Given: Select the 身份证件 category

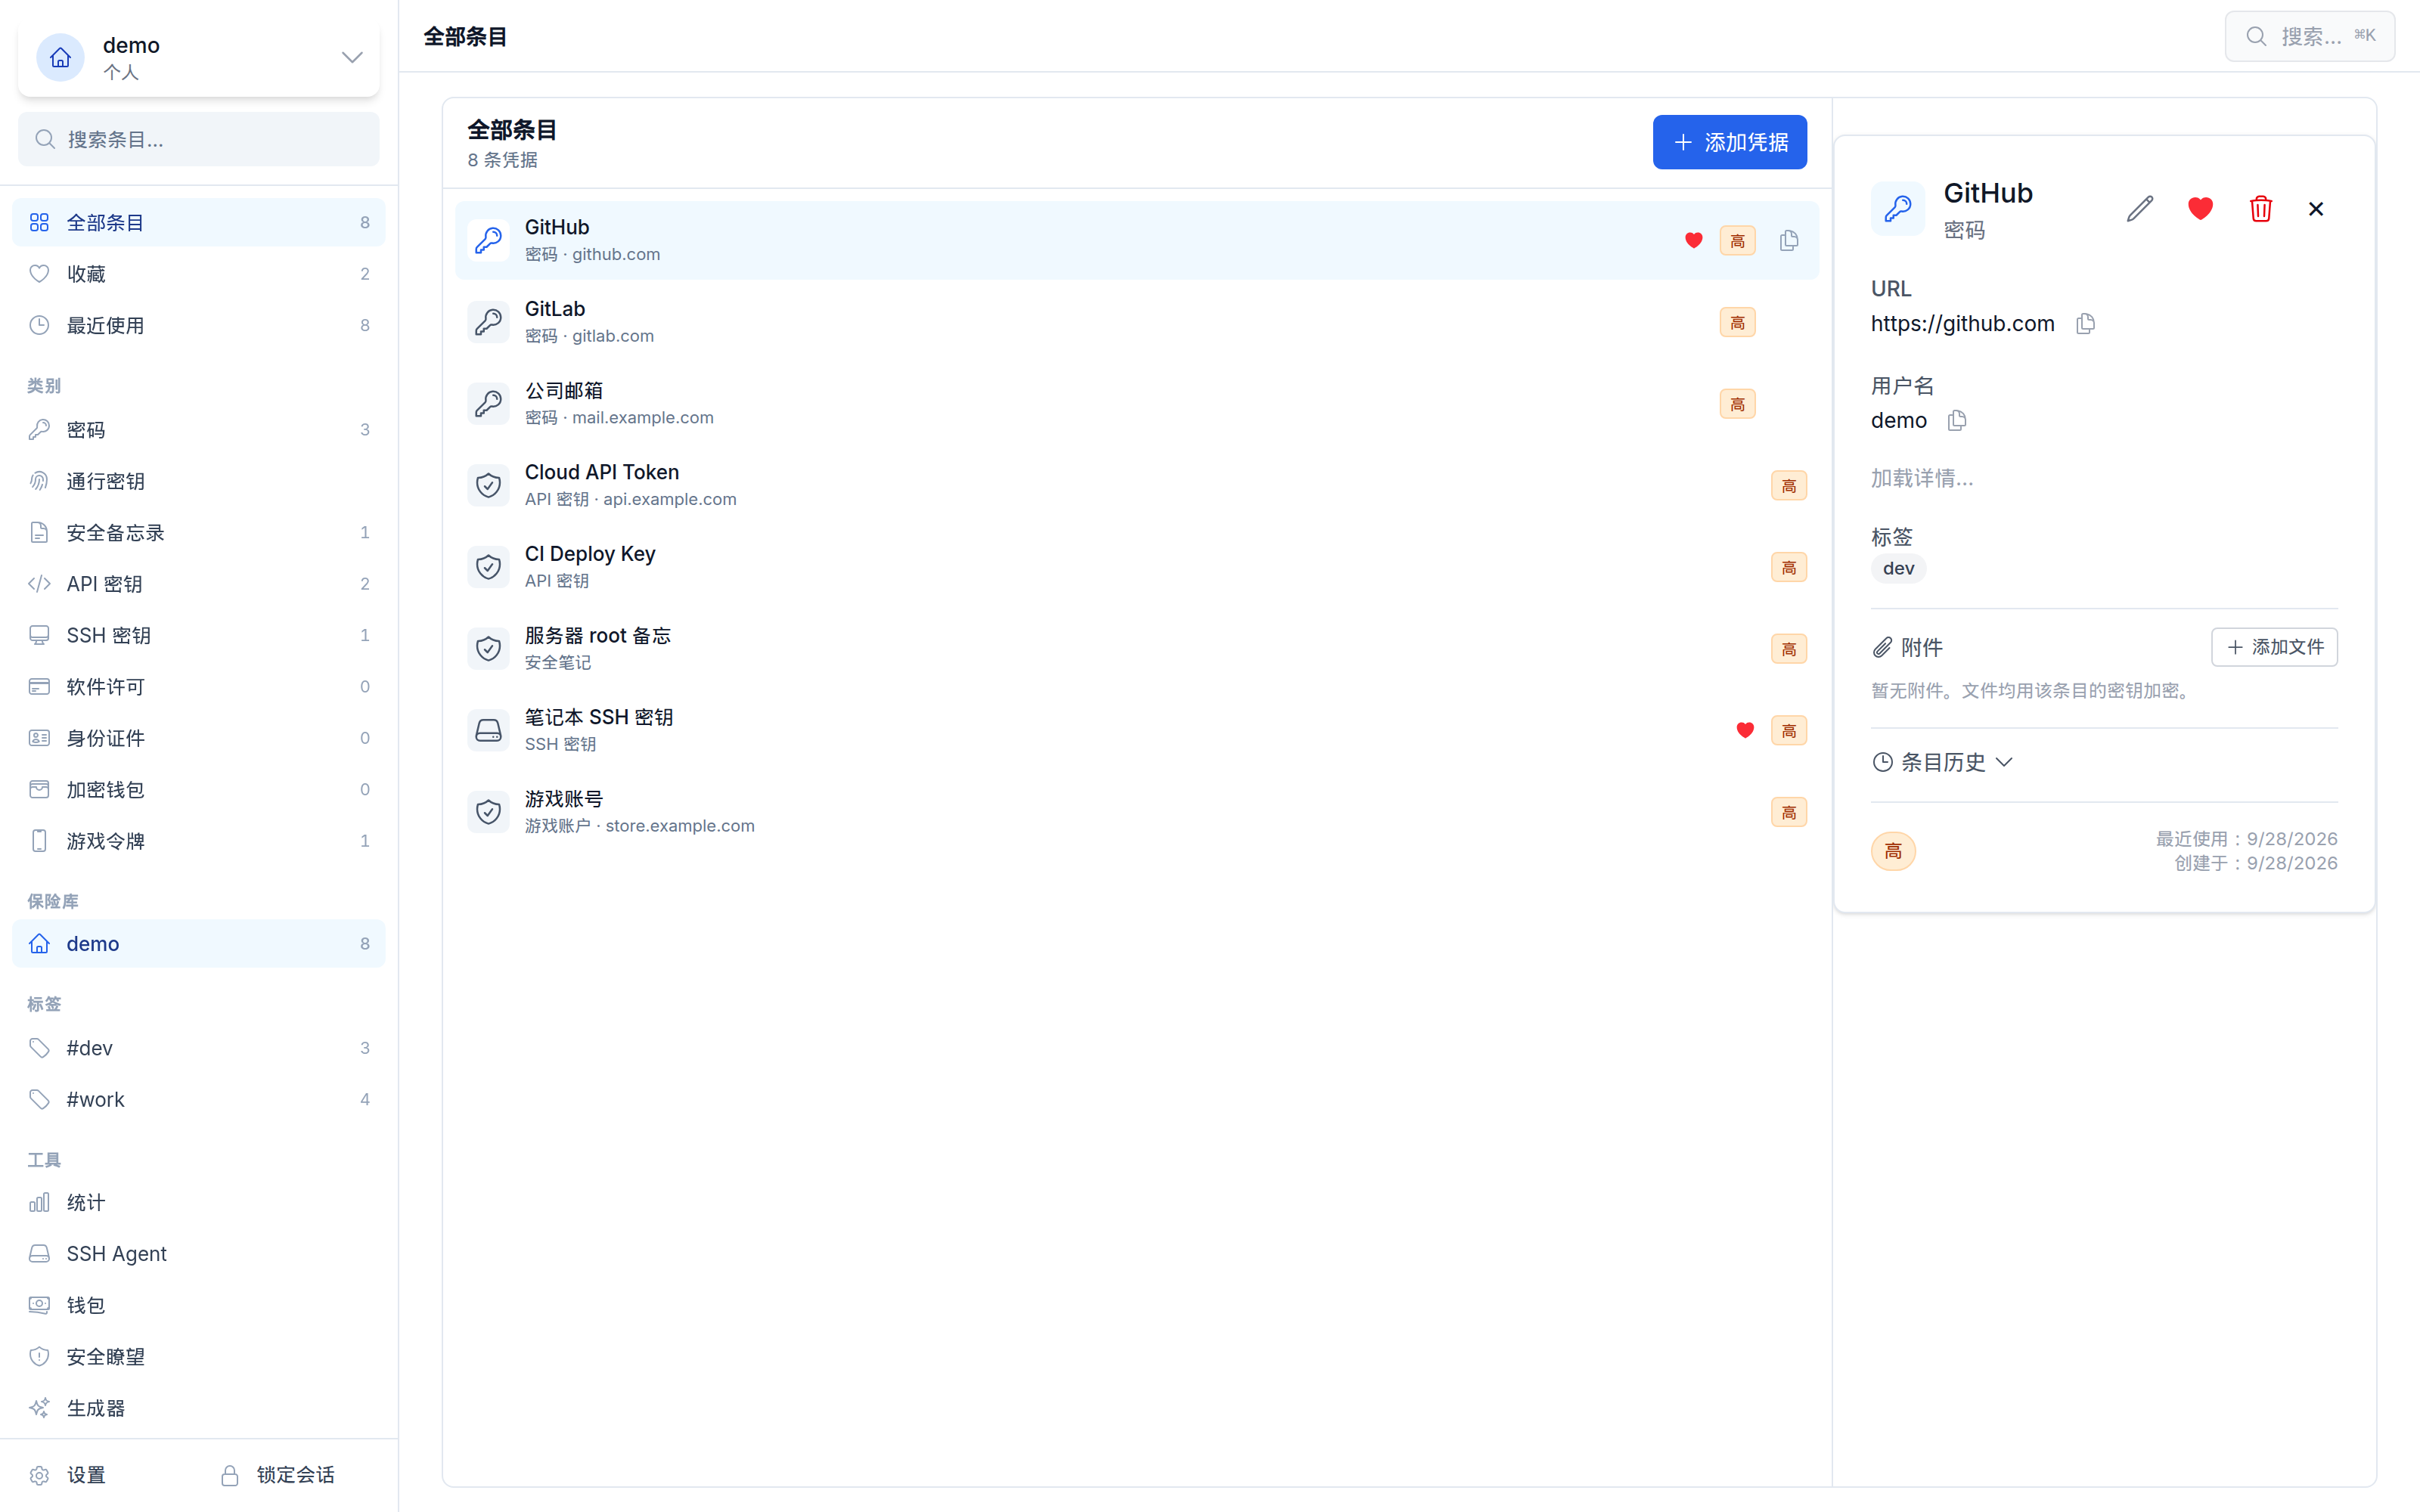Looking at the screenshot, I should coord(198,738).
